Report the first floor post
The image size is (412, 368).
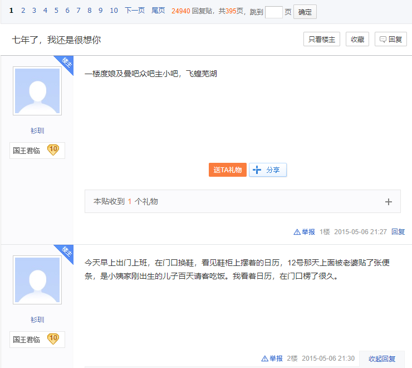tap(304, 231)
